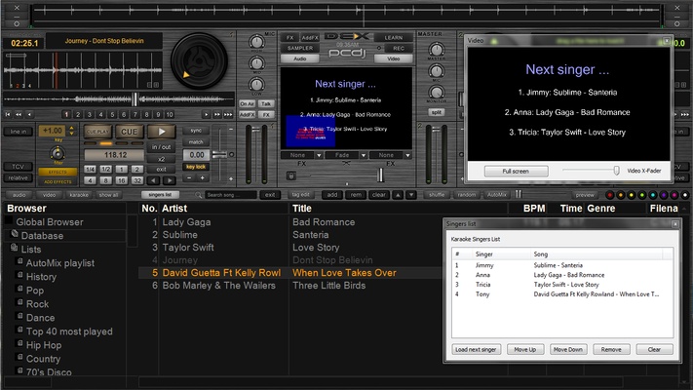The image size is (693, 390).
Task: Filter browser by video files
Action: (49, 195)
